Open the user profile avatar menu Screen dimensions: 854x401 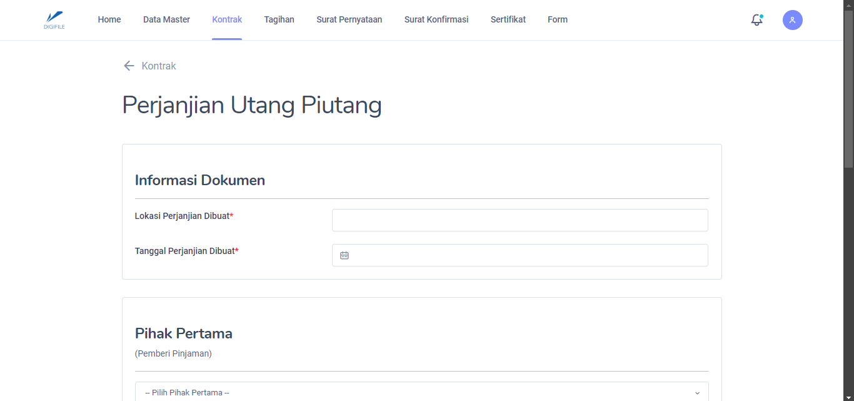coord(792,20)
